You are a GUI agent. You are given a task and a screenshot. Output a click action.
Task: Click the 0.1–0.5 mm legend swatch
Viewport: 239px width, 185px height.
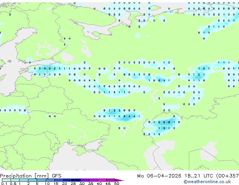point(6,180)
